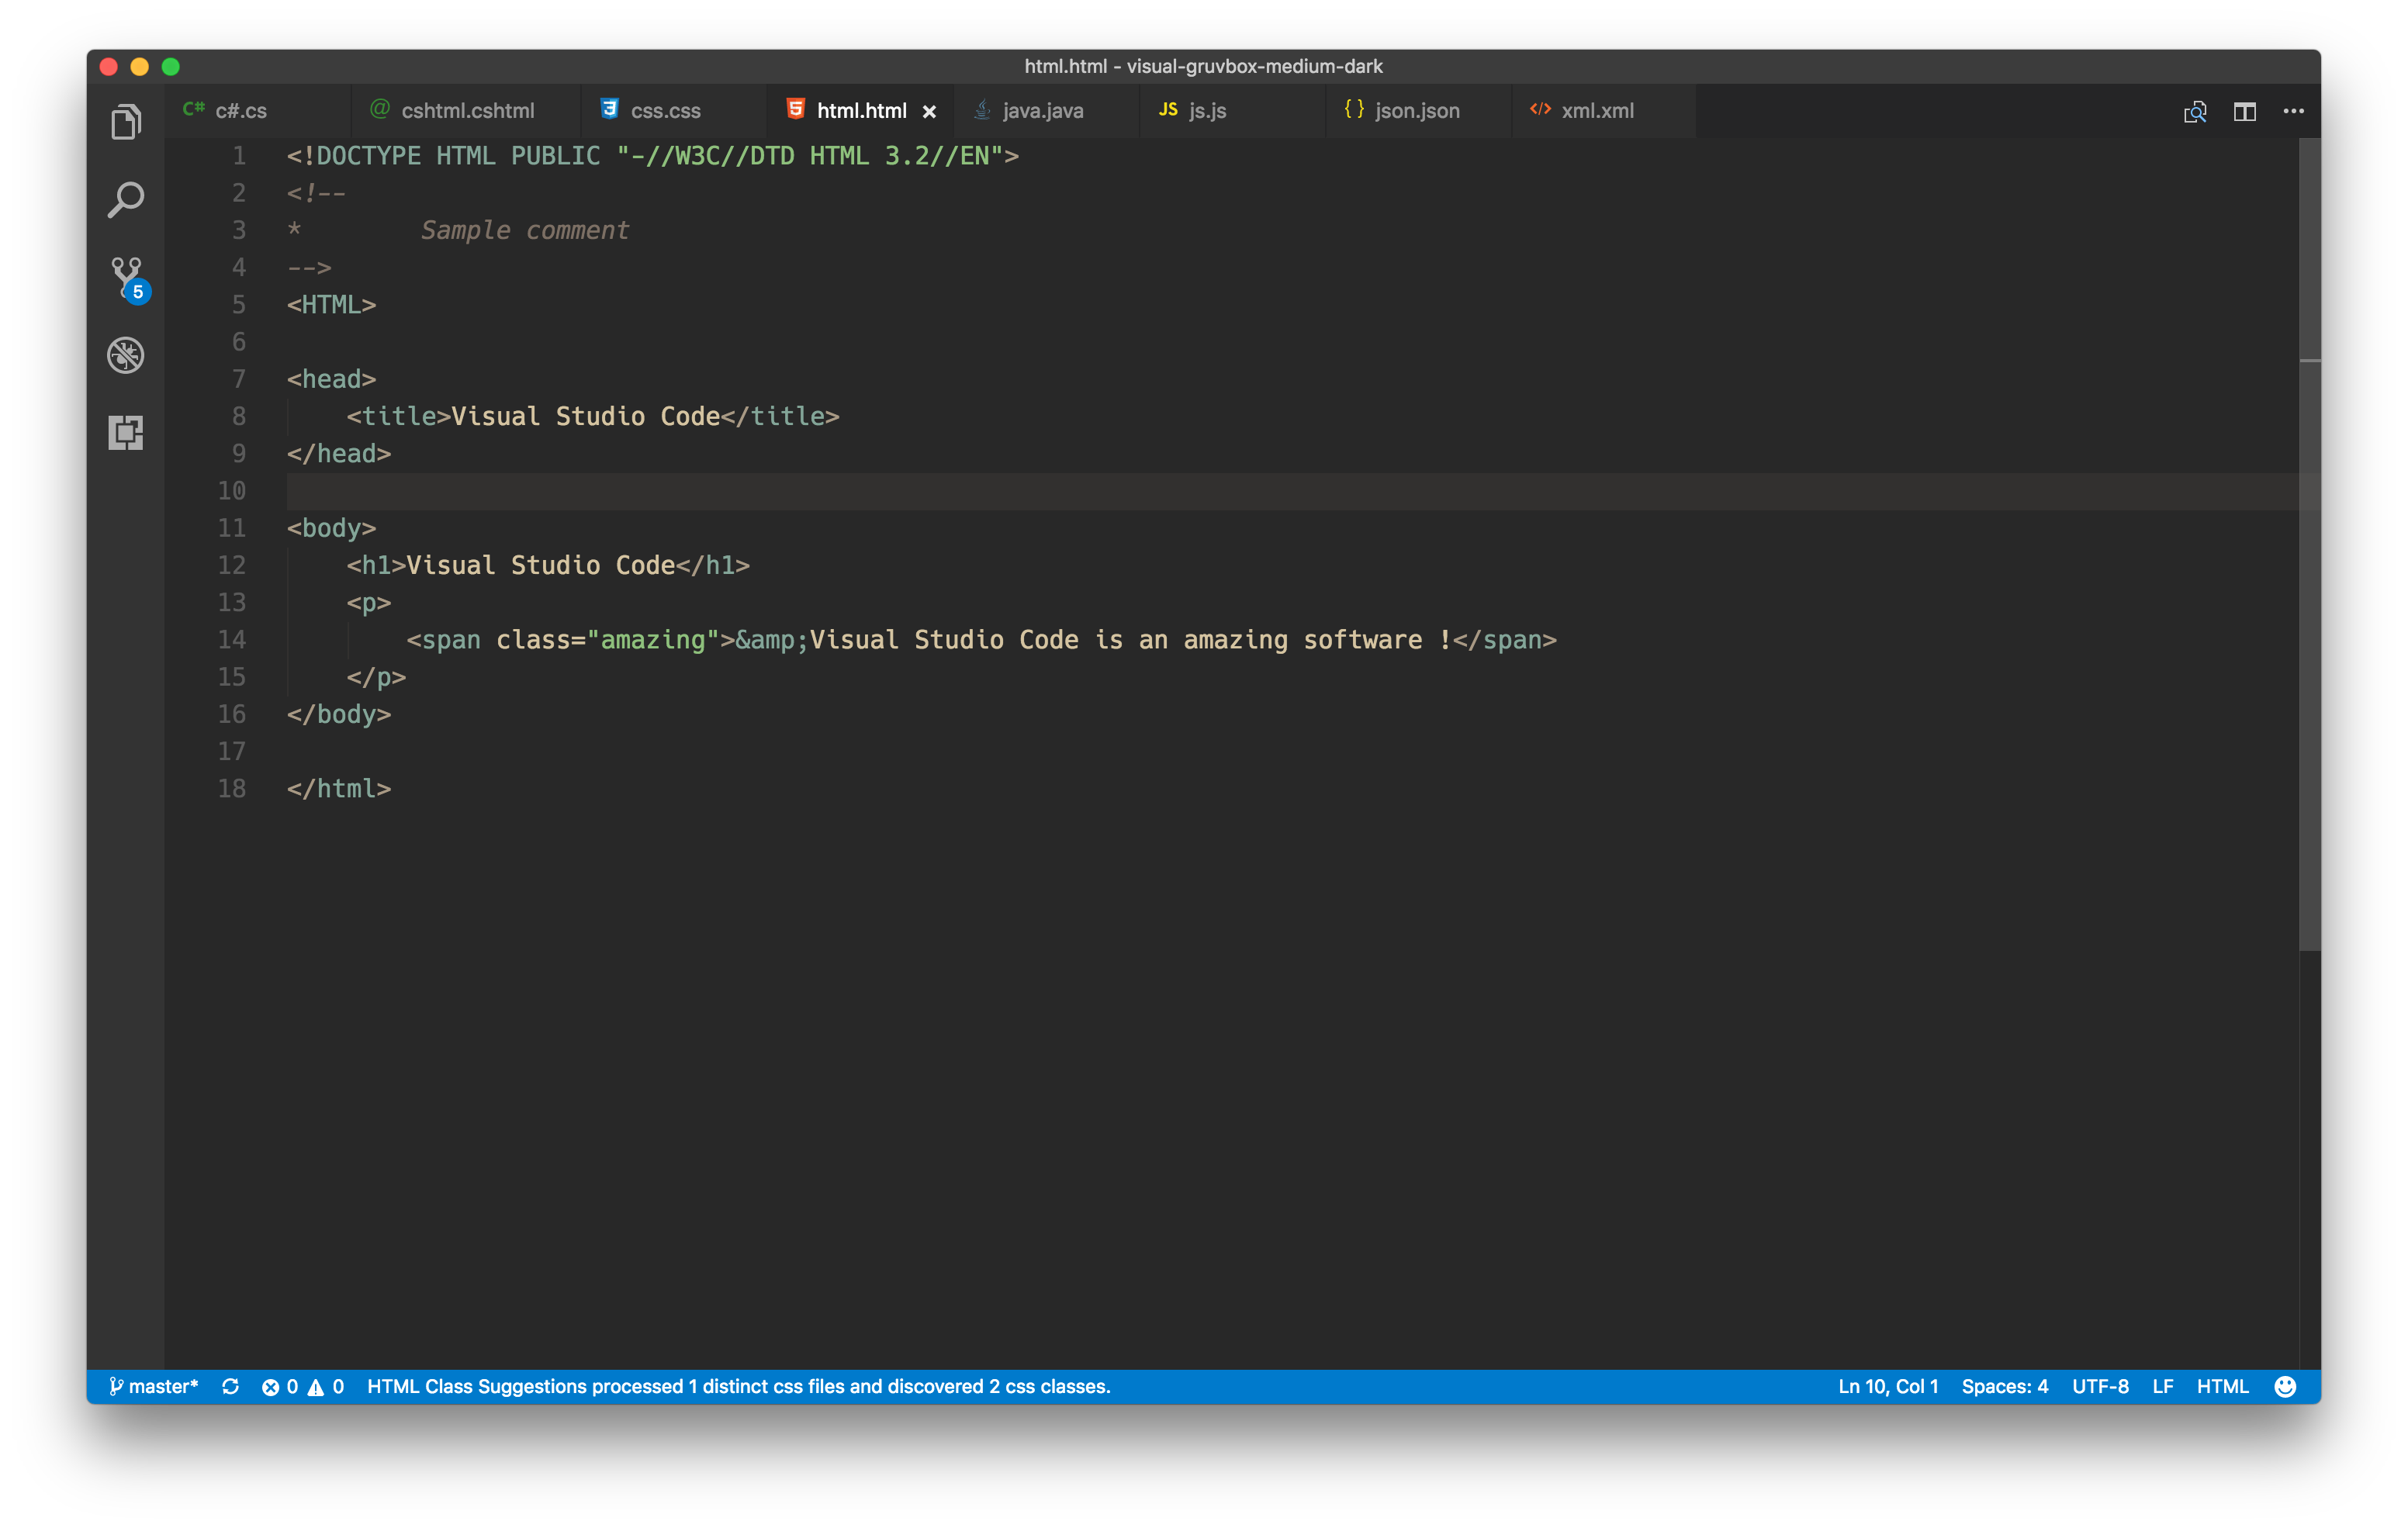Open the Debug panel icon
The width and height of the screenshot is (2408, 1528).
[x=126, y=355]
